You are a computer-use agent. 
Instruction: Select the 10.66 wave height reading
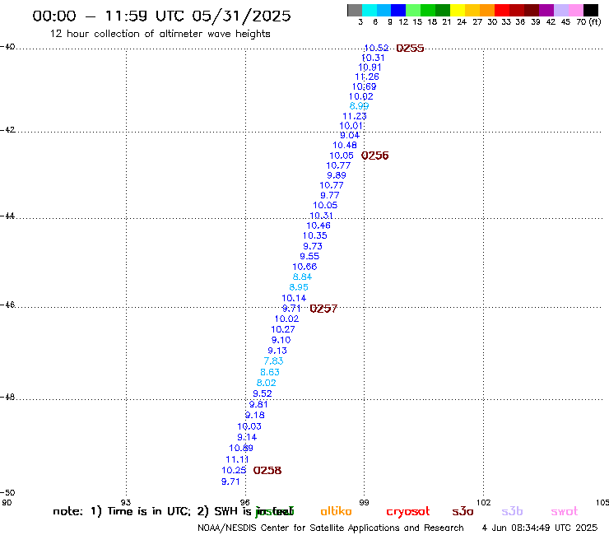tap(304, 267)
